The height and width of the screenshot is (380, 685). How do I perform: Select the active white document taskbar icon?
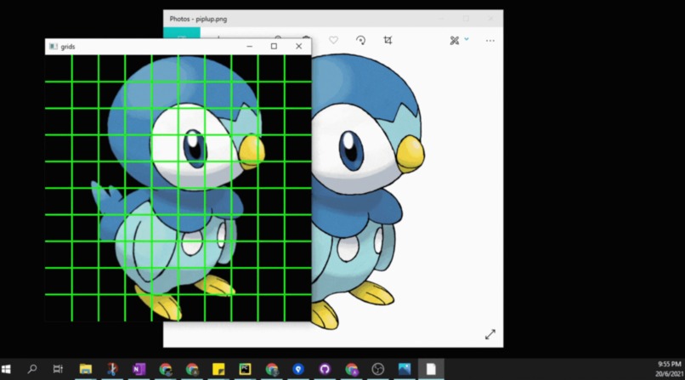(x=431, y=369)
